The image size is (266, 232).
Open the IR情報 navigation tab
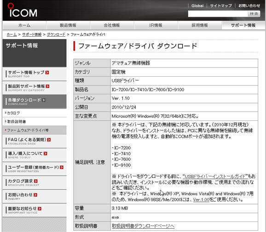coord(156,25)
